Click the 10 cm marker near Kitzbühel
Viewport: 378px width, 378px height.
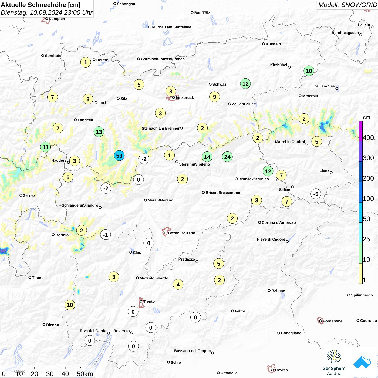click(309, 71)
